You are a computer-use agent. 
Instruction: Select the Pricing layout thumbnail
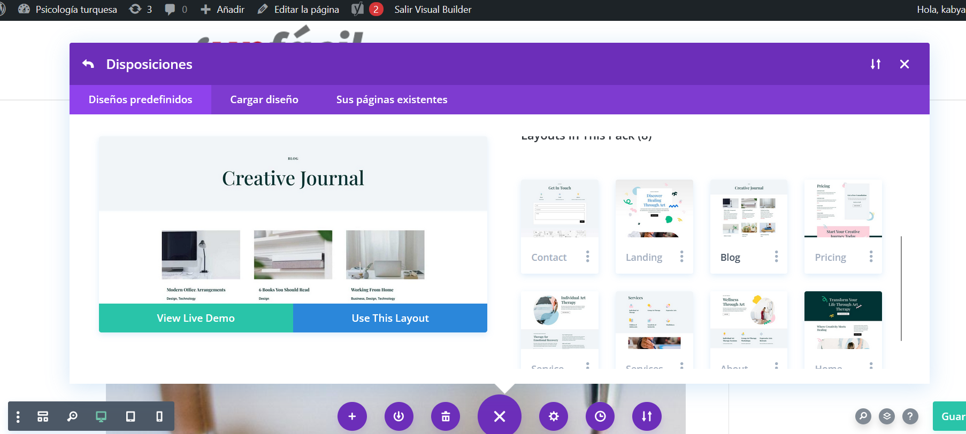(x=843, y=208)
